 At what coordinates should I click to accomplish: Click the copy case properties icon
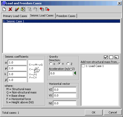(x=23, y=9)
